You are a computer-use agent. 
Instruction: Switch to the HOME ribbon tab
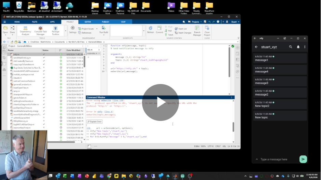[x=17, y=22]
